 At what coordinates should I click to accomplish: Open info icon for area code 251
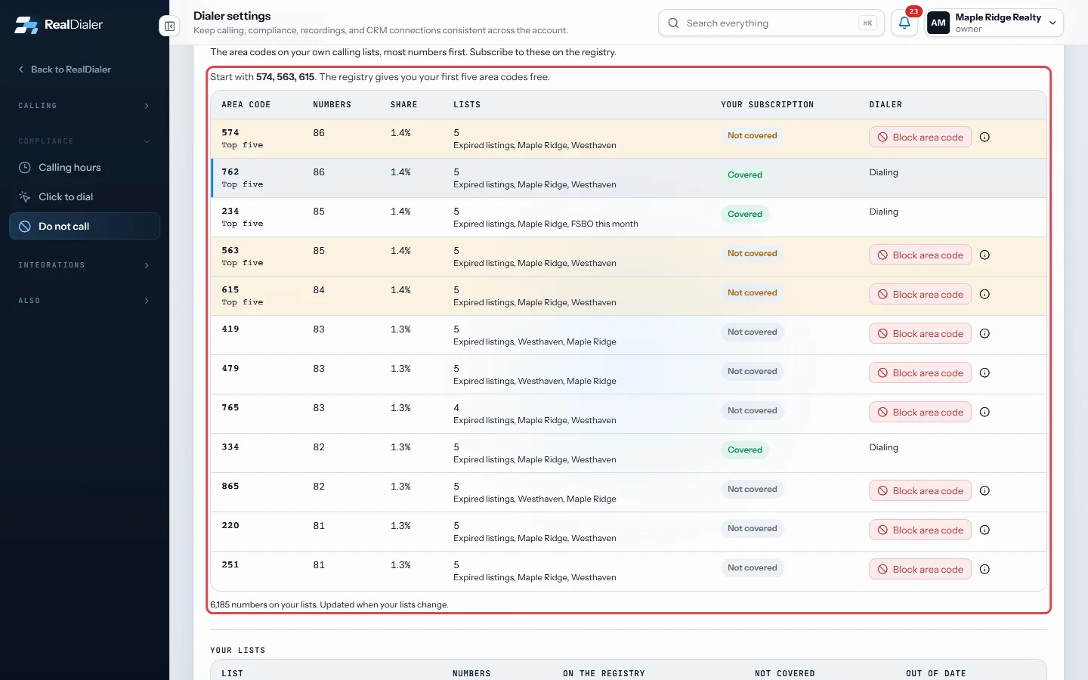tap(984, 570)
